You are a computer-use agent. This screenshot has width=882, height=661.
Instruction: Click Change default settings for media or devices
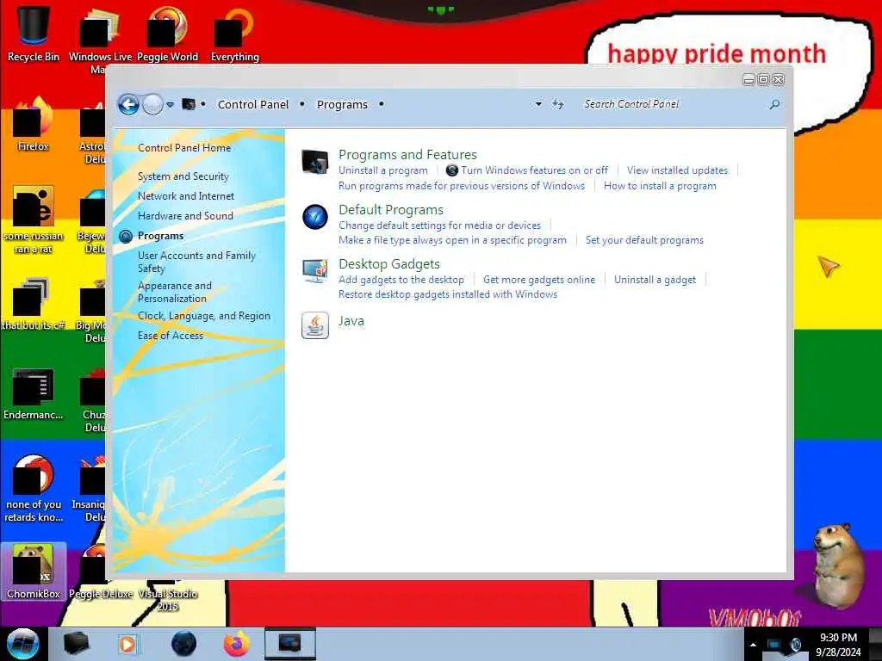pyautogui.click(x=440, y=225)
